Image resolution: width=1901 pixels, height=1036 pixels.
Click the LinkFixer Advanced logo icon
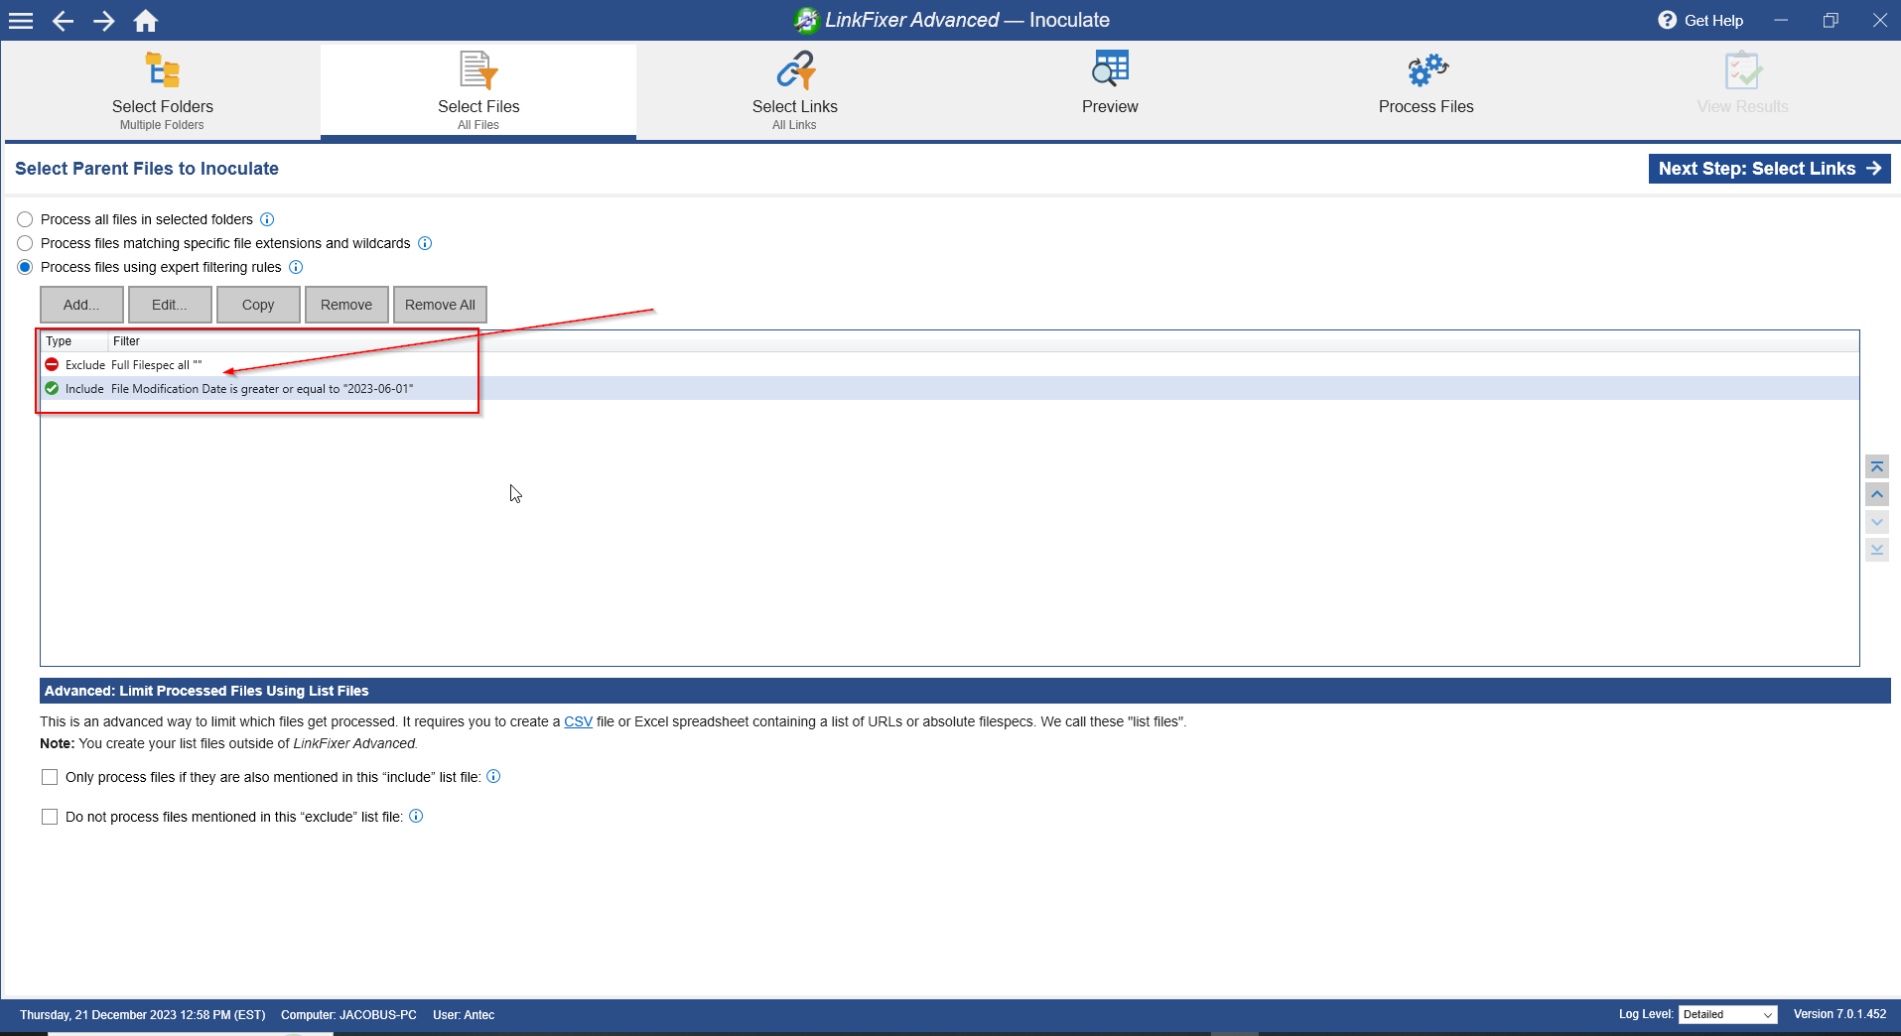[806, 20]
